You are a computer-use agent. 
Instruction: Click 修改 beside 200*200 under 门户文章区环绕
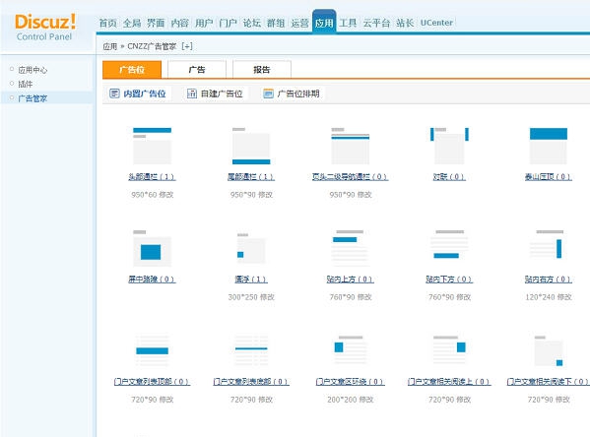point(366,400)
